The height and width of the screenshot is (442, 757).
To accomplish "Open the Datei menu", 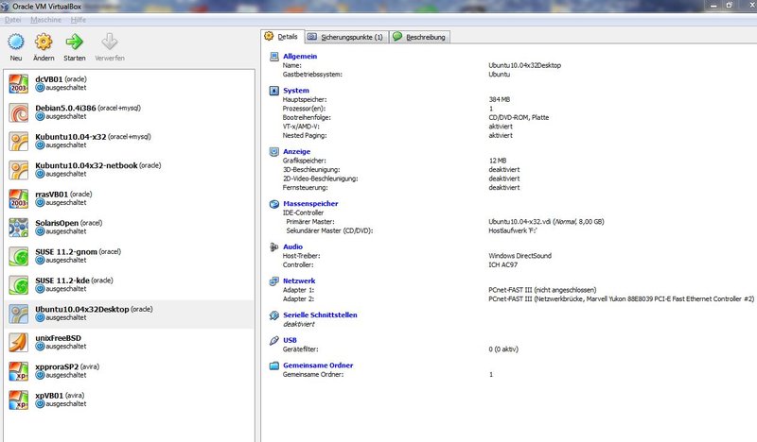I will point(13,20).
